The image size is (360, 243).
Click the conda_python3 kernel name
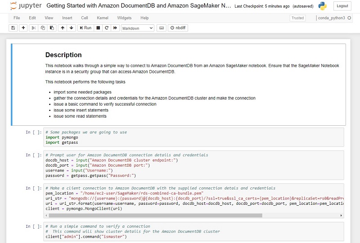coord(331,18)
